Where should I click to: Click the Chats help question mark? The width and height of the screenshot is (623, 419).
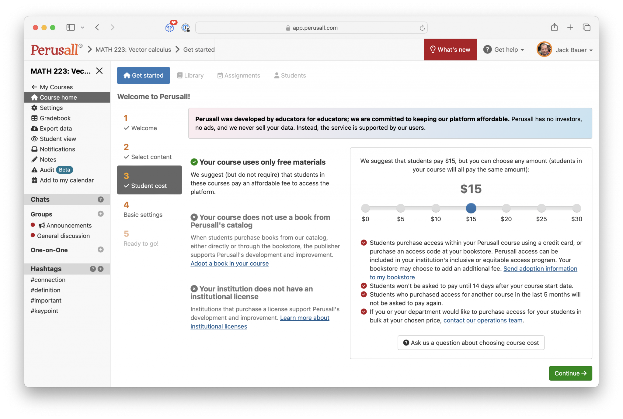[x=101, y=199]
